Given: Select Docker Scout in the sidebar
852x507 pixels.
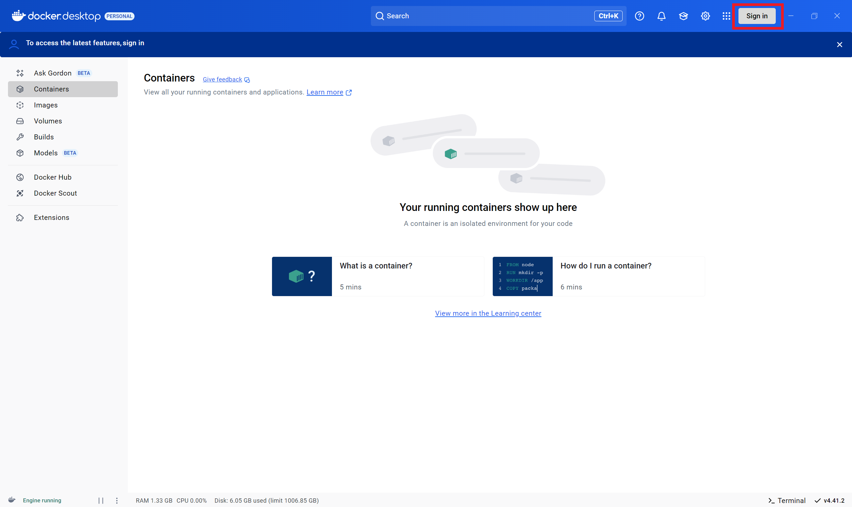Looking at the screenshot, I should tap(55, 193).
